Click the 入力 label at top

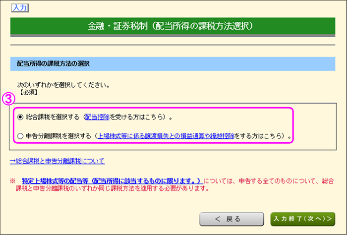pos(20,8)
